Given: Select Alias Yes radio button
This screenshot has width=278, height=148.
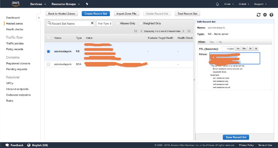Looking at the screenshot, I should (208, 42).
